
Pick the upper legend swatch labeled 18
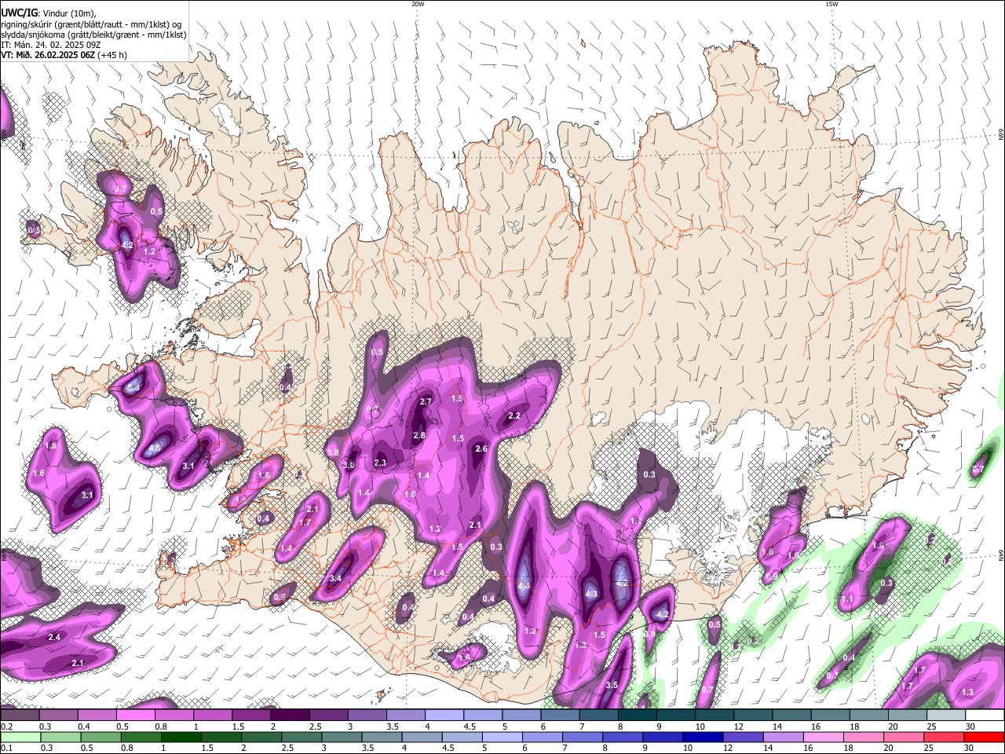(x=868, y=716)
